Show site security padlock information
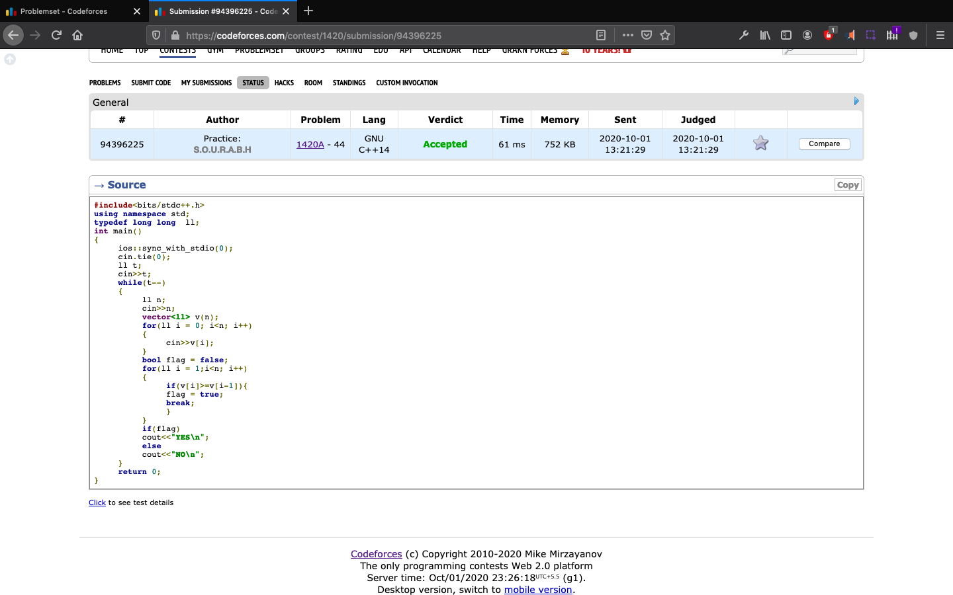953x595 pixels. click(175, 35)
